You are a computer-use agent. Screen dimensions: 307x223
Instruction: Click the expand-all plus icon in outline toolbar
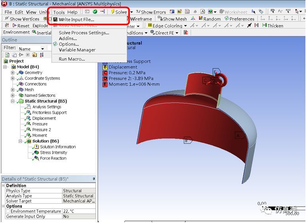[x=28, y=55]
